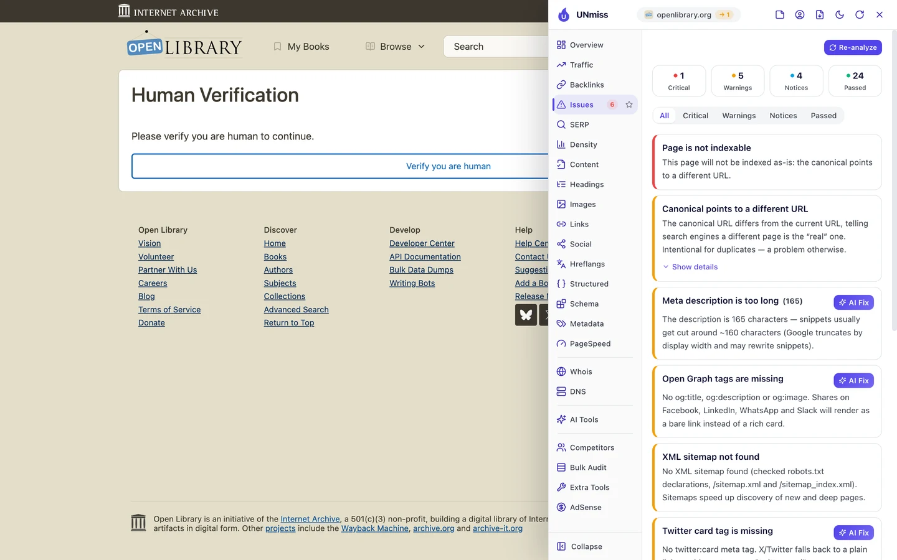Switch to the Passed filter tab
The width and height of the screenshot is (897, 560).
tap(823, 116)
